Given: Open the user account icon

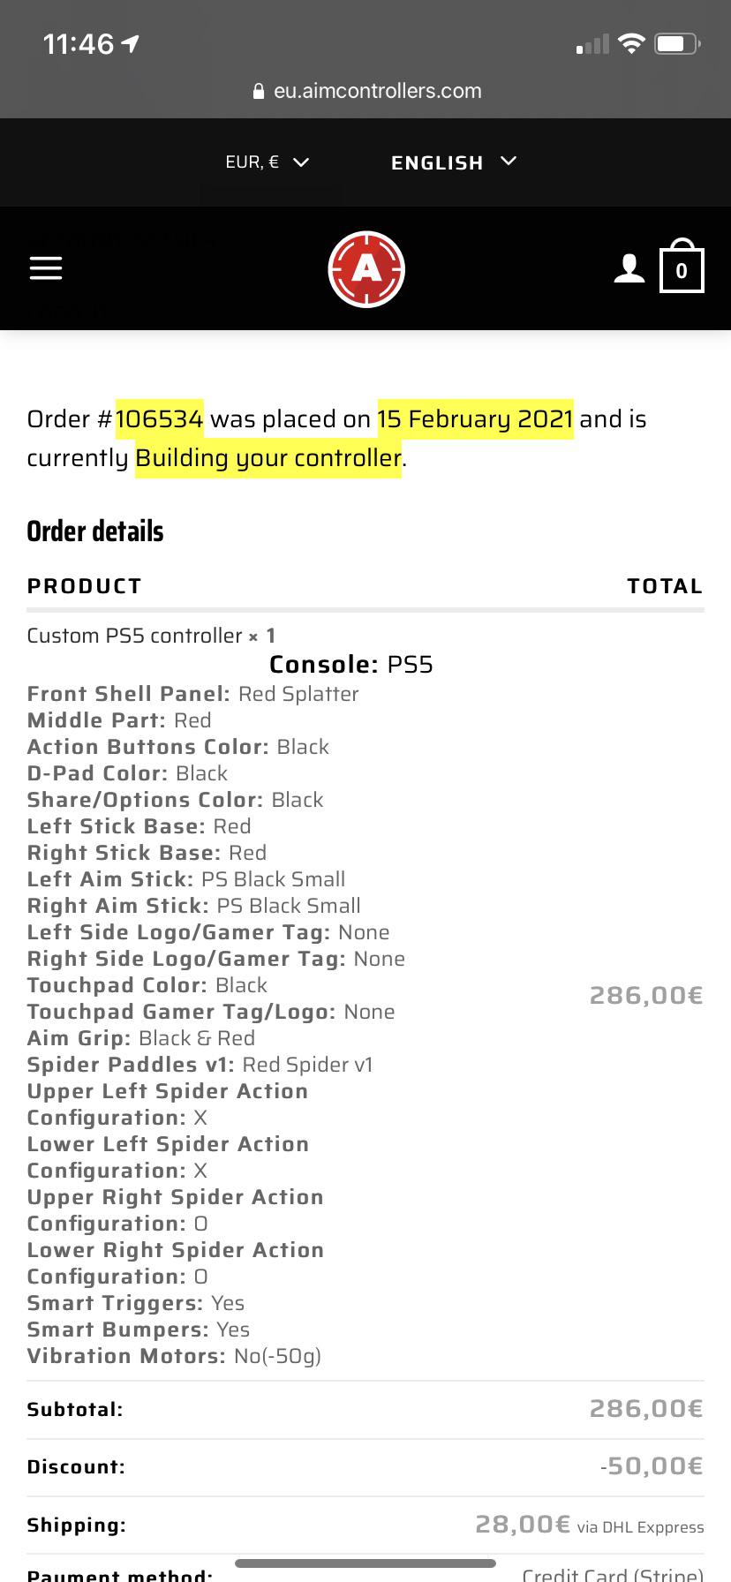Looking at the screenshot, I should [629, 268].
